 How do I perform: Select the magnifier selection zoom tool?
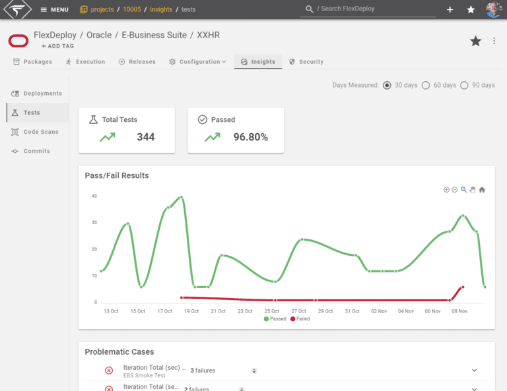463,189
